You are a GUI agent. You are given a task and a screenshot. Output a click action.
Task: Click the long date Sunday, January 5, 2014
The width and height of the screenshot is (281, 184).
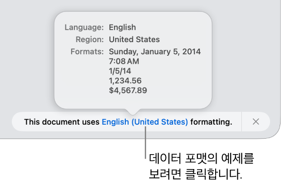pyautogui.click(x=154, y=51)
